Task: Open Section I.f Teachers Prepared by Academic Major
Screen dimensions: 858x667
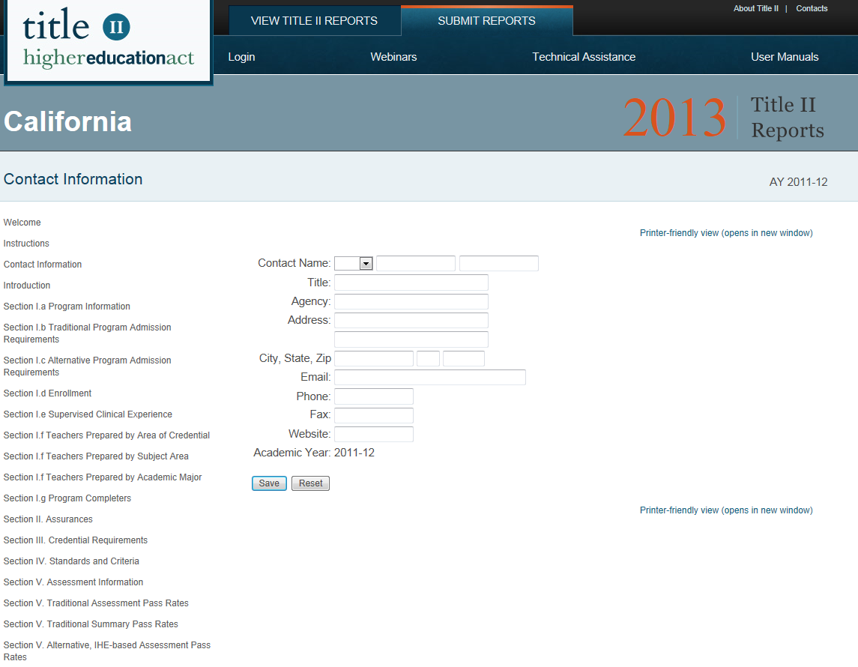Action: [x=103, y=477]
